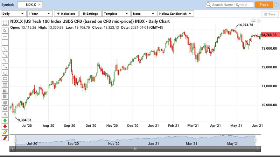
Task: Focus the Search Name / Symbol field
Action: pyautogui.click(x=230, y=5)
